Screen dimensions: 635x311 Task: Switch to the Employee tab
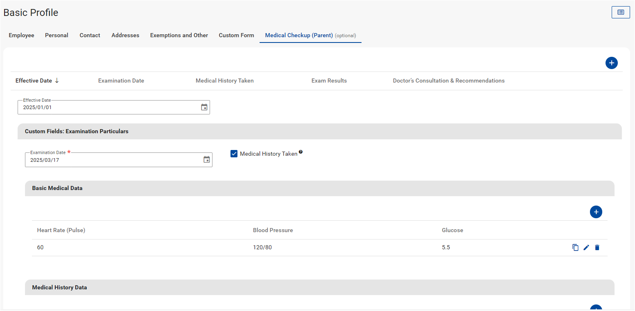coord(21,36)
